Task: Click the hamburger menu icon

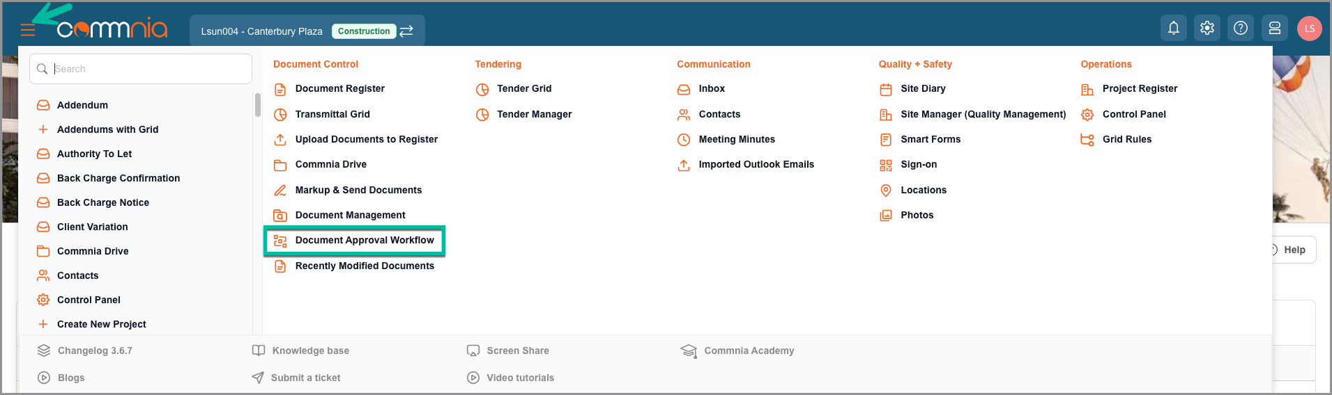Action: coord(28,31)
